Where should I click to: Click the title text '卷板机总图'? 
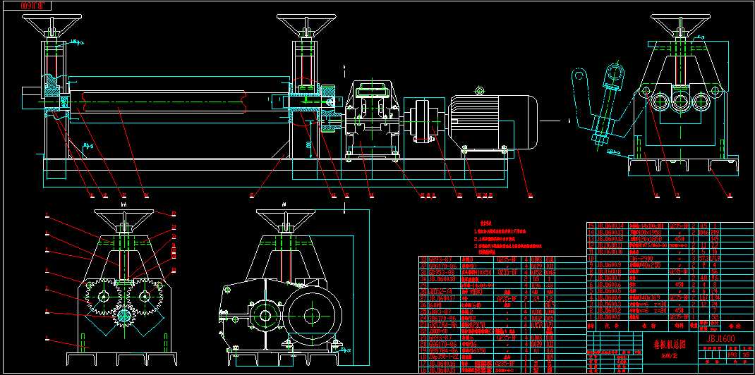pyautogui.click(x=669, y=344)
